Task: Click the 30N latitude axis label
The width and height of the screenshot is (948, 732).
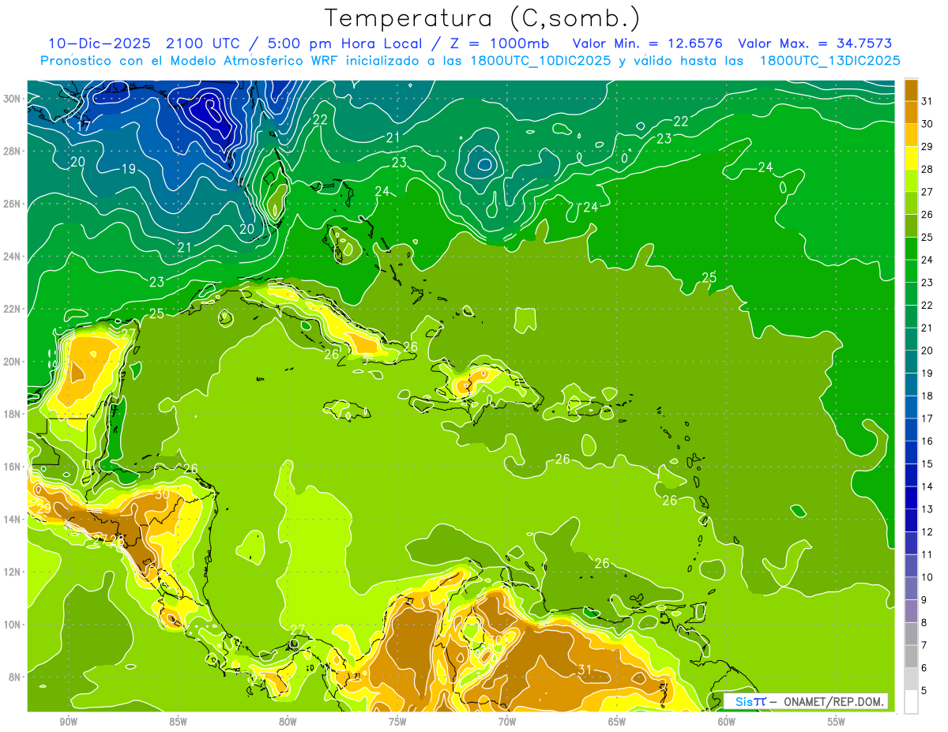Action: click(13, 99)
